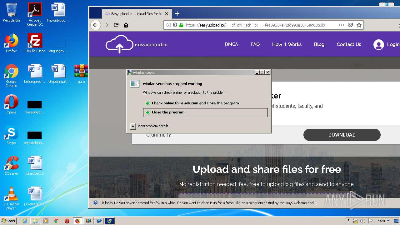This screenshot has height=225, width=400.
Task: Open a new Firefox tab
Action: pyautogui.click(x=177, y=13)
